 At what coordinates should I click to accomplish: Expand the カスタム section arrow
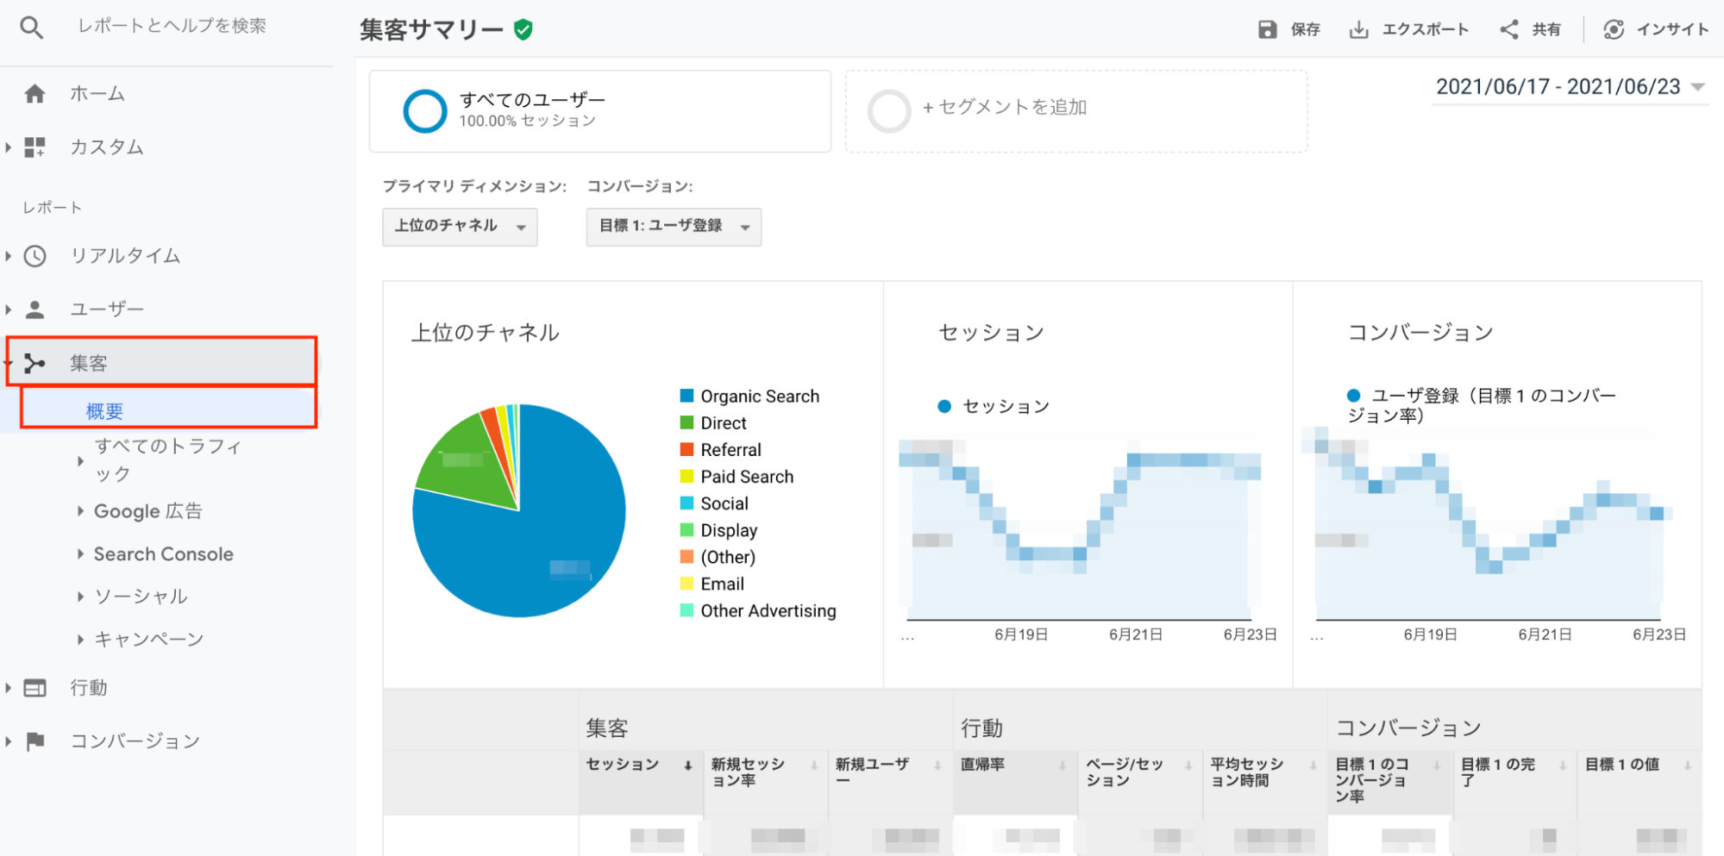click(x=9, y=147)
